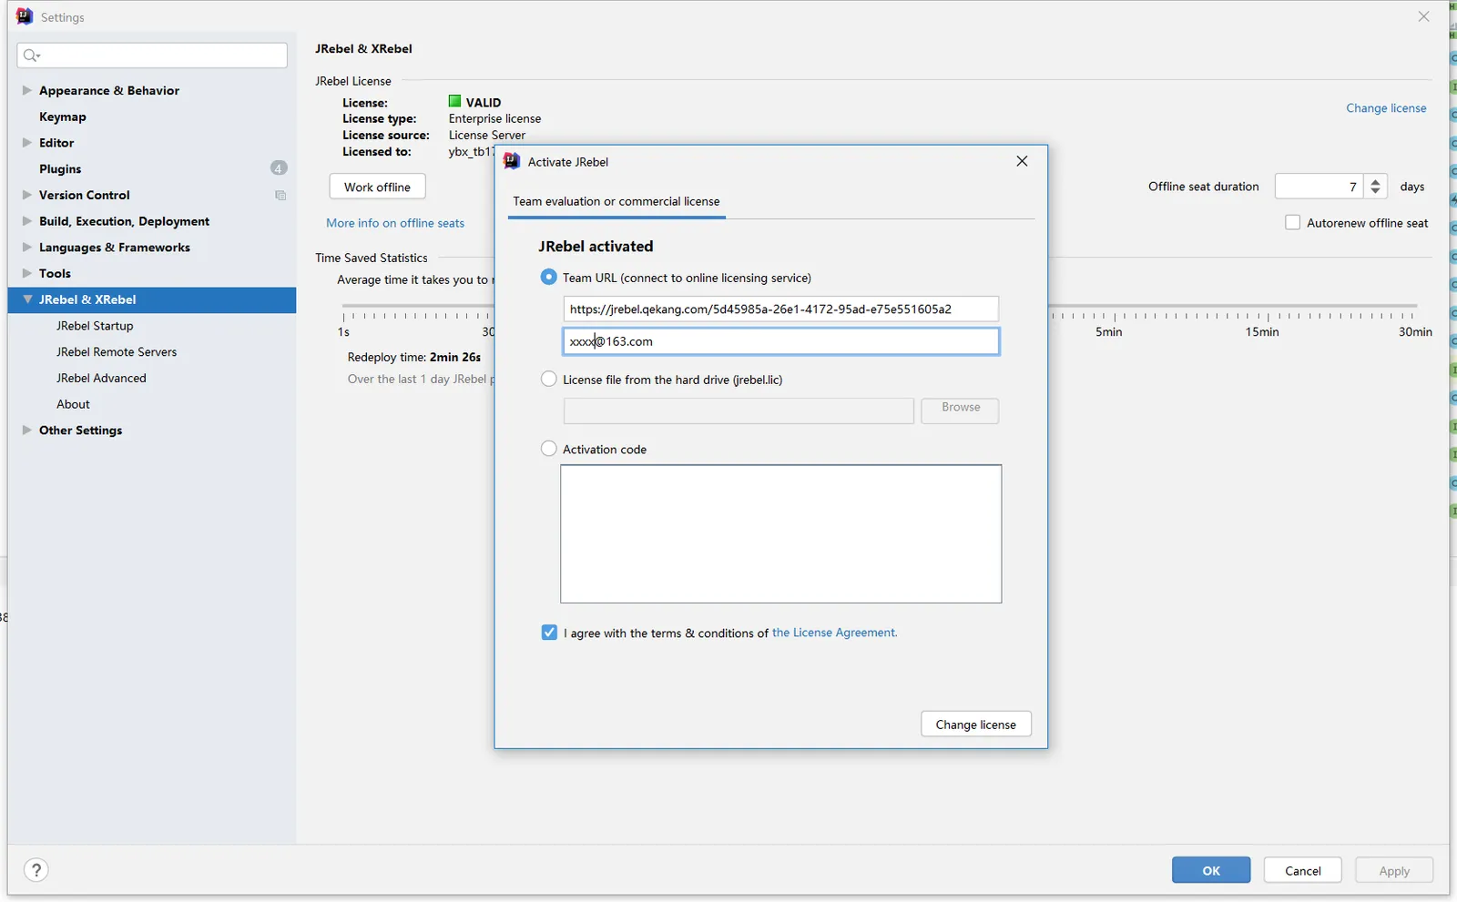Select the License file from hard drive option
This screenshot has width=1457, height=902.
coord(548,379)
